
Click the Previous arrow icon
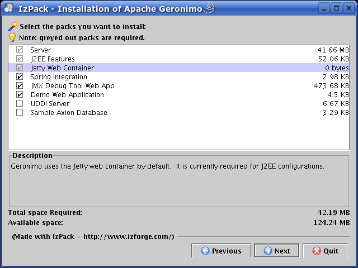(205, 251)
